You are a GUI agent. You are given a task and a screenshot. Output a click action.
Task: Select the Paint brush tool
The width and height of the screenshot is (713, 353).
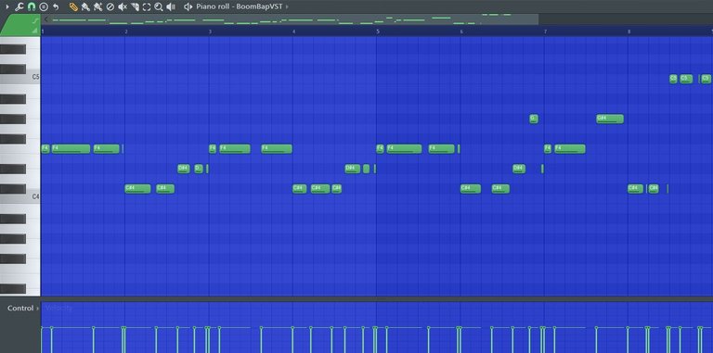[85, 6]
